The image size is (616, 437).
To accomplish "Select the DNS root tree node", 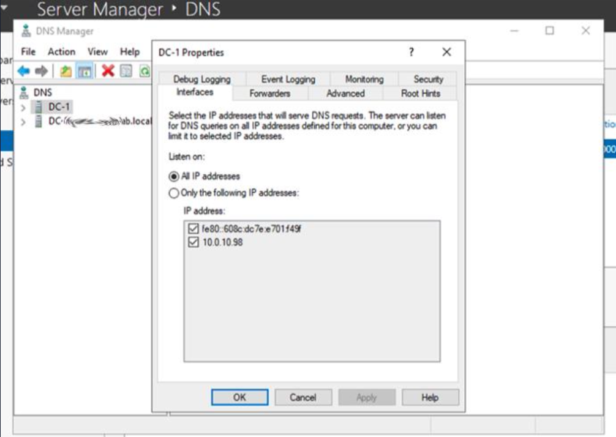I will [42, 92].
